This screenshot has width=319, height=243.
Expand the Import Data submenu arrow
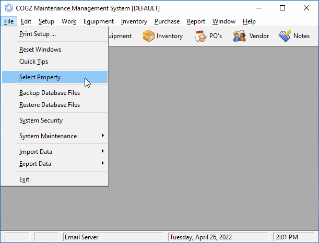coord(103,151)
